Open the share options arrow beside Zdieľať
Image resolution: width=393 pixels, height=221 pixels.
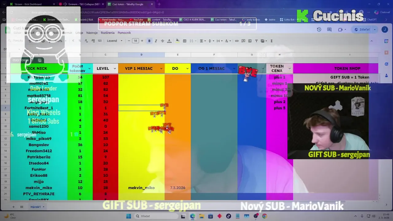(375, 29)
